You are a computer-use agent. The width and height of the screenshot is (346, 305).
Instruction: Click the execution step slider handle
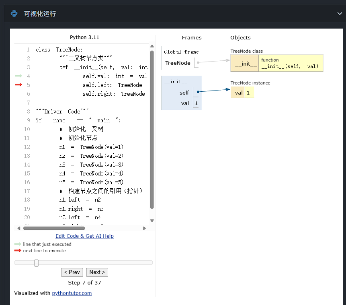pyautogui.click(x=37, y=263)
